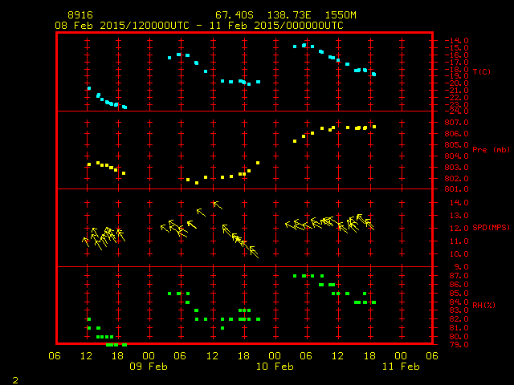Click the 00 hour label above 09 Feb
The width and height of the screenshot is (514, 385).
tap(149, 355)
